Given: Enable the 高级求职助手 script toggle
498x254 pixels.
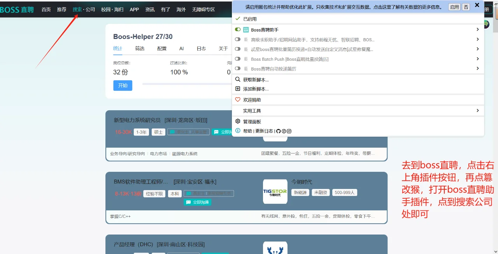Looking at the screenshot, I should (x=237, y=39).
